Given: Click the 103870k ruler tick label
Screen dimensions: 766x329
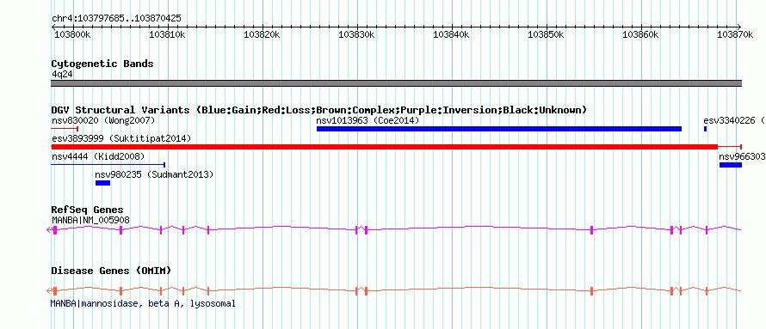Looking at the screenshot, I should (736, 34).
